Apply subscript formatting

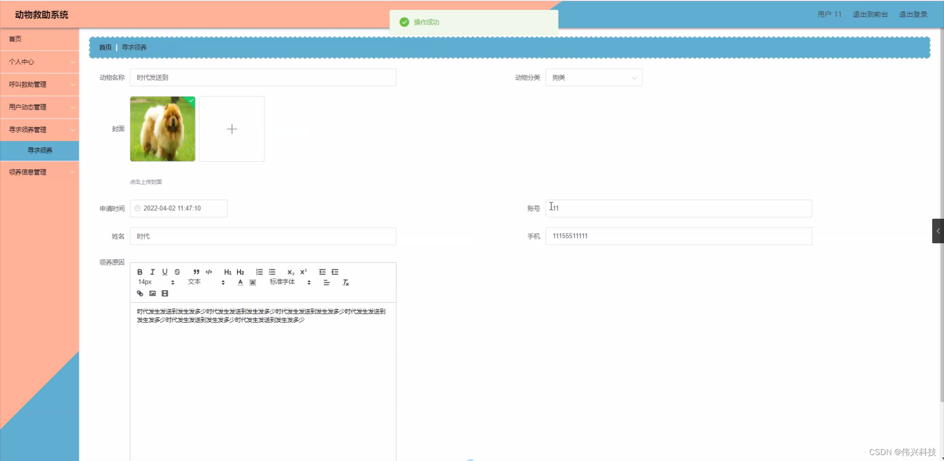click(291, 272)
